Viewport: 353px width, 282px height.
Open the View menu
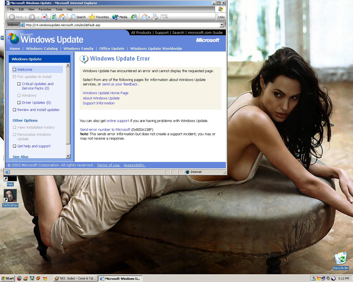pos(31,9)
